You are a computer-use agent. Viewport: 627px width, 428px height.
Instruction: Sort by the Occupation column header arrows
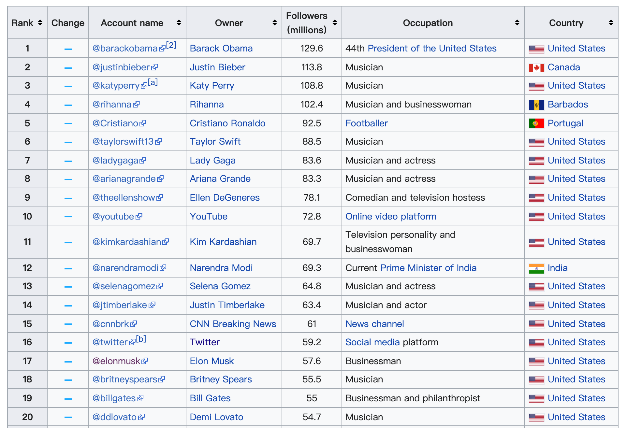click(517, 23)
